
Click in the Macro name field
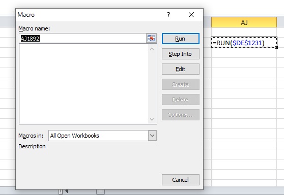point(82,38)
